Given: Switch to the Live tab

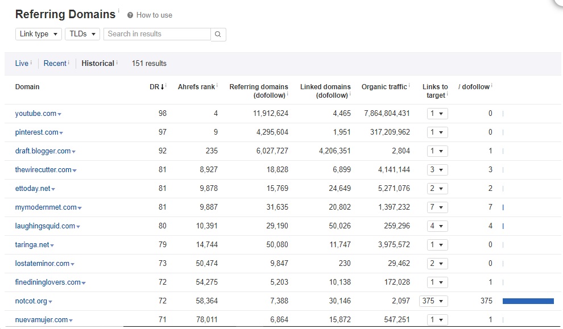Looking at the screenshot, I should coord(22,64).
